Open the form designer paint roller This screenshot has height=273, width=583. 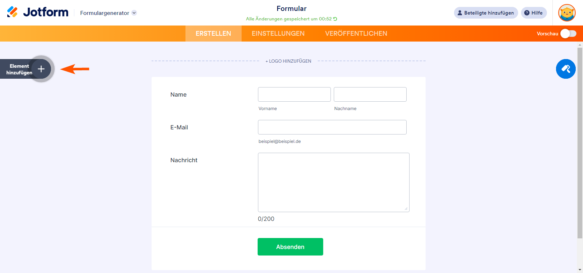point(566,69)
